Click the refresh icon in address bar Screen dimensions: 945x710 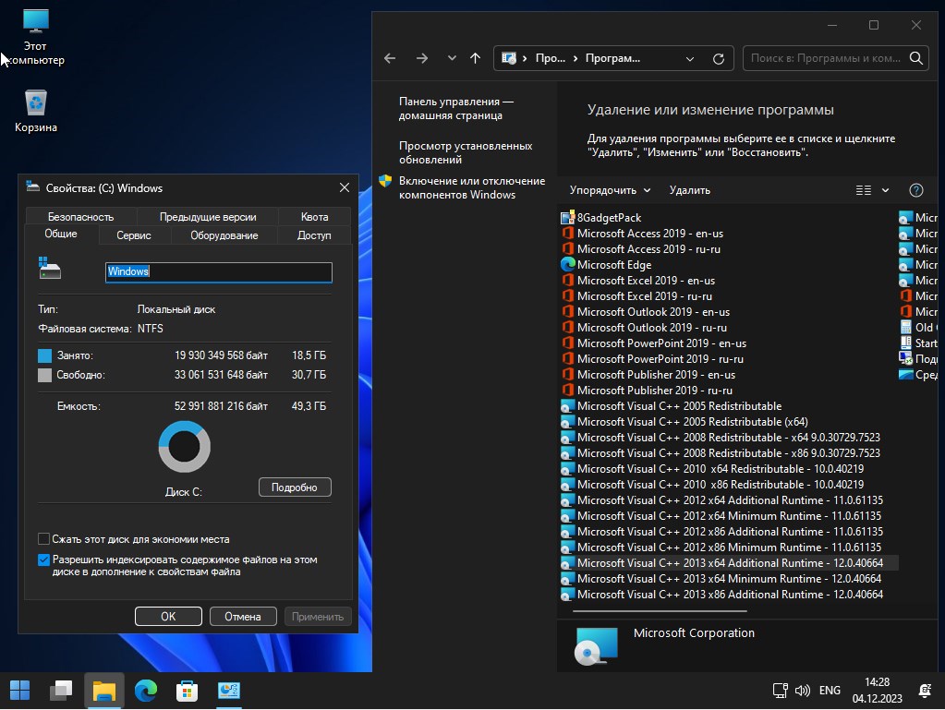pos(718,58)
